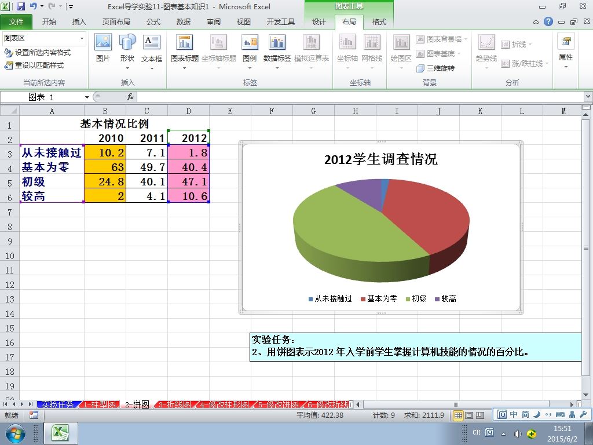593x445 pixels.
Task: Insert a picture with the 图片 icon
Action: tap(103, 48)
